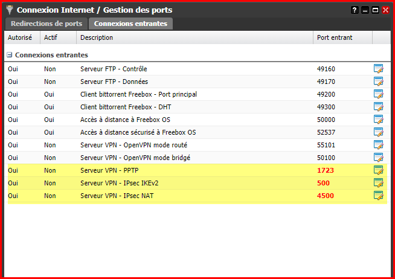Open the help question mark button
Viewport: 395px width, 279px height.
click(x=355, y=10)
